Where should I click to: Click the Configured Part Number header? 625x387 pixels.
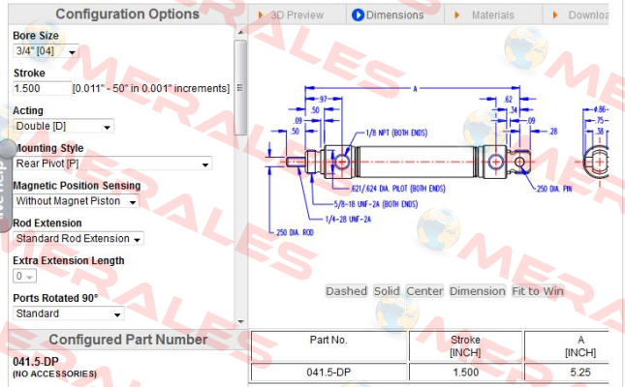pos(128,340)
